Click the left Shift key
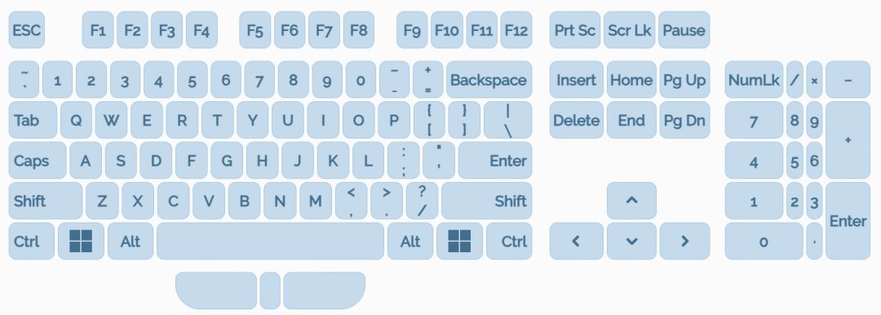 [46, 201]
